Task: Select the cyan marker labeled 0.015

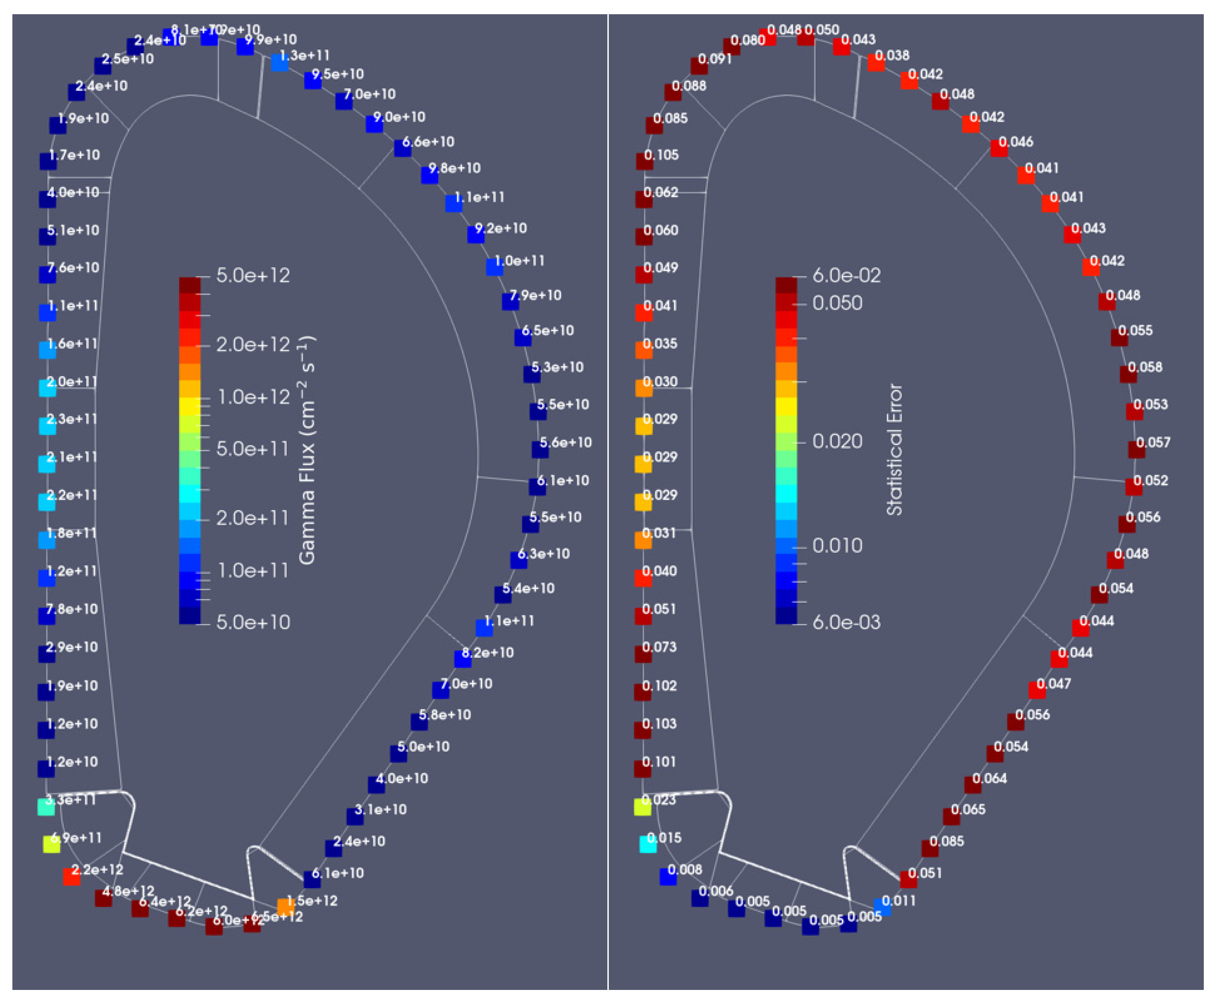Action: pyautogui.click(x=648, y=844)
